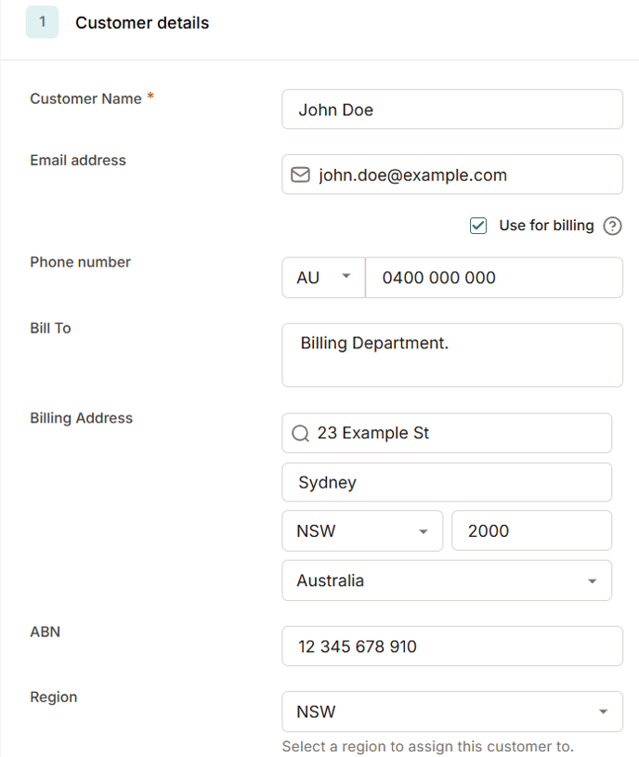The height and width of the screenshot is (757, 639).
Task: Click the arrow on the Australia country selector
Action: click(x=595, y=580)
